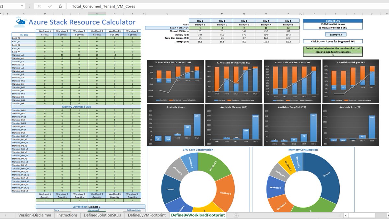This screenshot has width=389, height=219.
Task: Click the Memory Consumption chart title
Action: (303, 150)
